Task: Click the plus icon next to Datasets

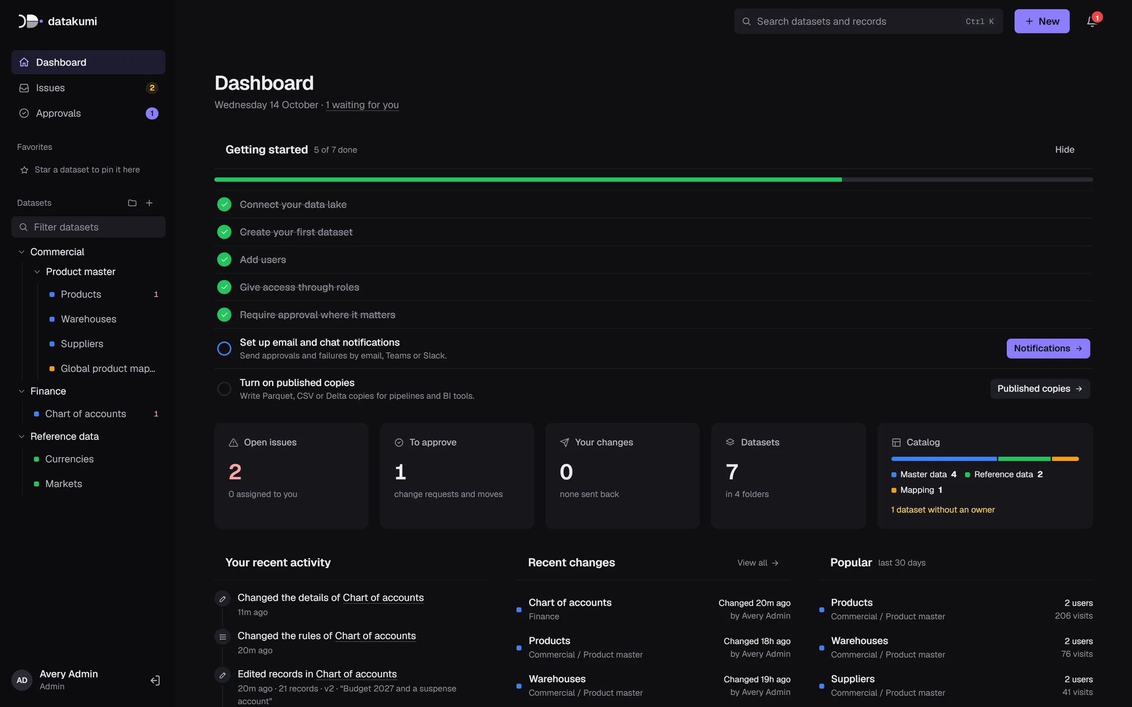Action: 149,203
